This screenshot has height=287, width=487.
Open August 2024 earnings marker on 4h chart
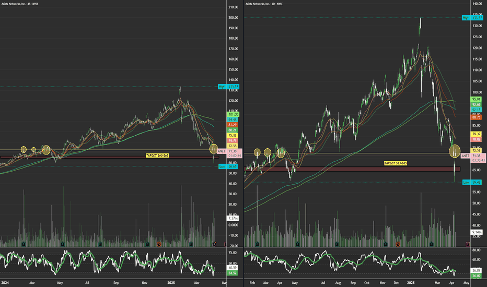point(100,244)
